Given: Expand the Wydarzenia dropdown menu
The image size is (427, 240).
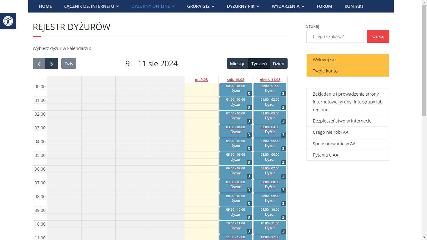Looking at the screenshot, I should pyautogui.click(x=288, y=6).
